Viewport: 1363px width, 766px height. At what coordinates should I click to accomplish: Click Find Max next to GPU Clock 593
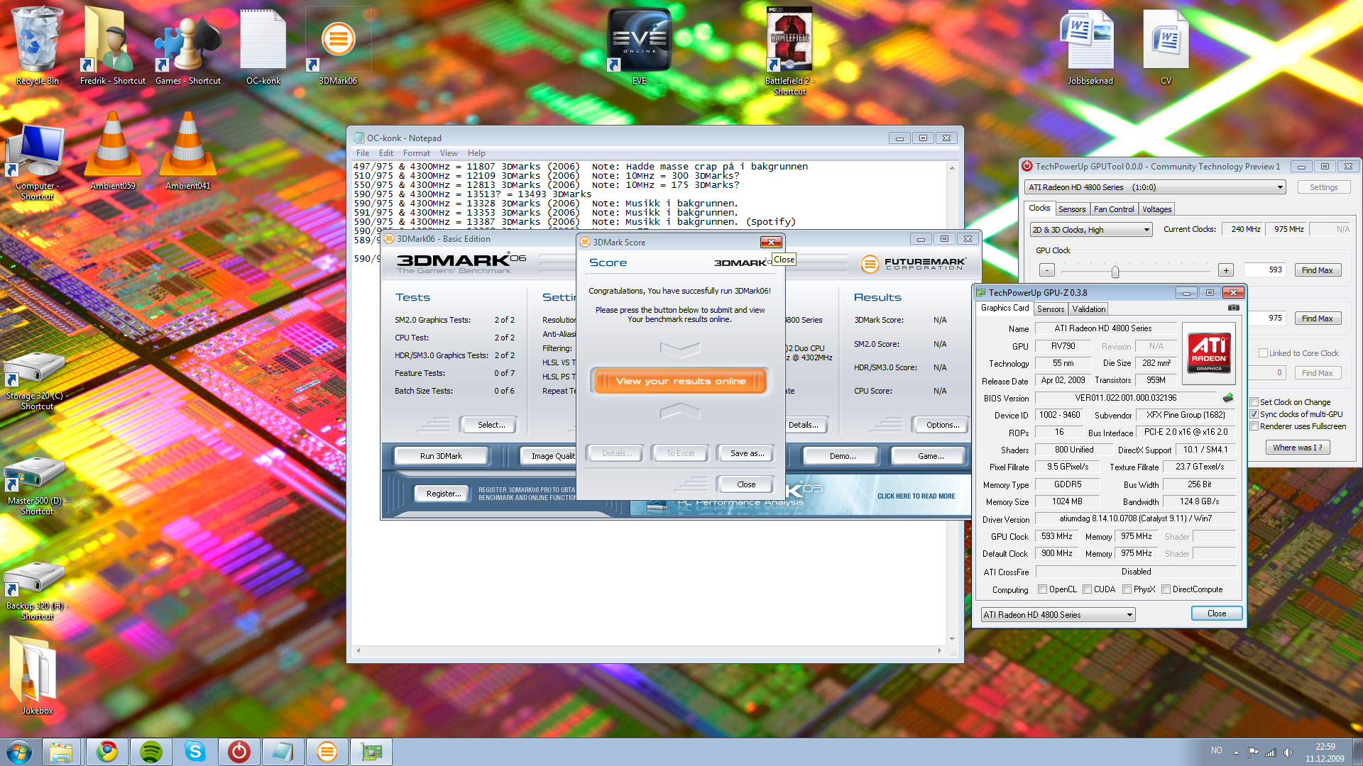[x=1317, y=270]
